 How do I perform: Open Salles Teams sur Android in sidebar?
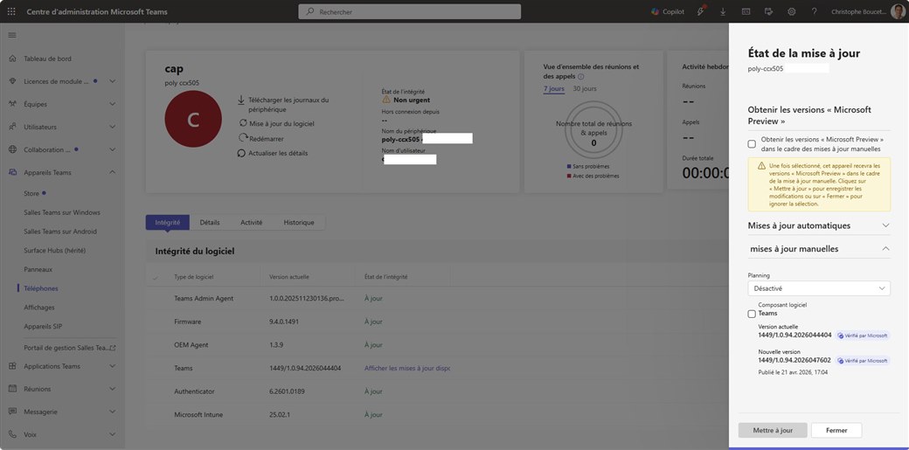pos(60,232)
